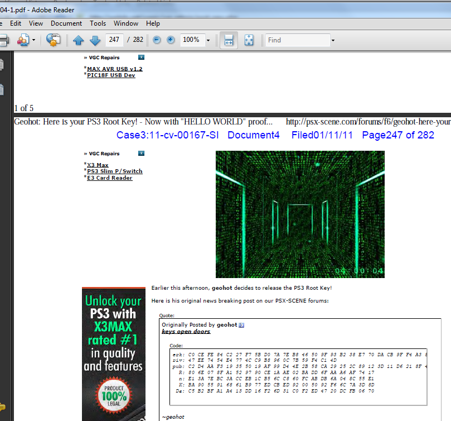Go to next page with down arrow
Image resolution: width=451 pixels, height=421 pixels.
point(95,40)
